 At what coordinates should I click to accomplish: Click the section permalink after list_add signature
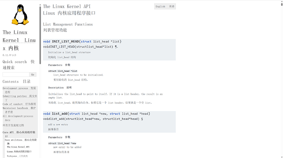pos(142,119)
